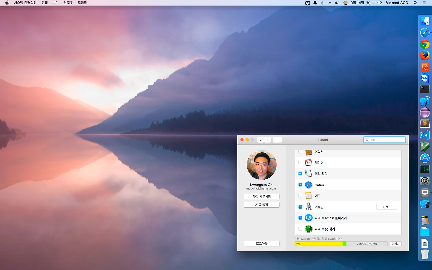Open Firefox in the dock
The height and width of the screenshot is (270, 432).
click(425, 55)
